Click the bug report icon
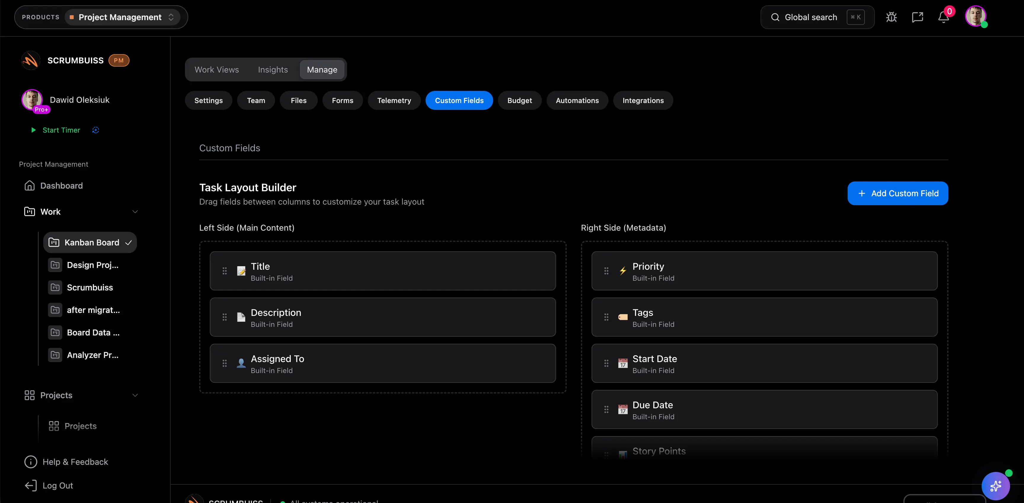Image resolution: width=1024 pixels, height=503 pixels. pyautogui.click(x=891, y=17)
